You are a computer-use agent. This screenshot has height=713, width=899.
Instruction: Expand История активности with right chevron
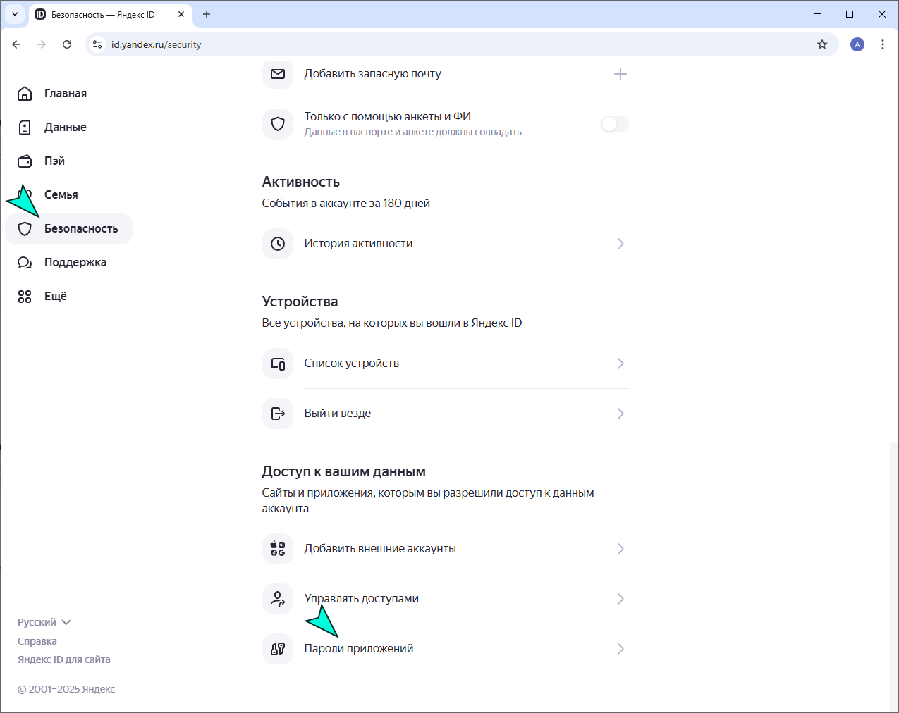coord(620,243)
